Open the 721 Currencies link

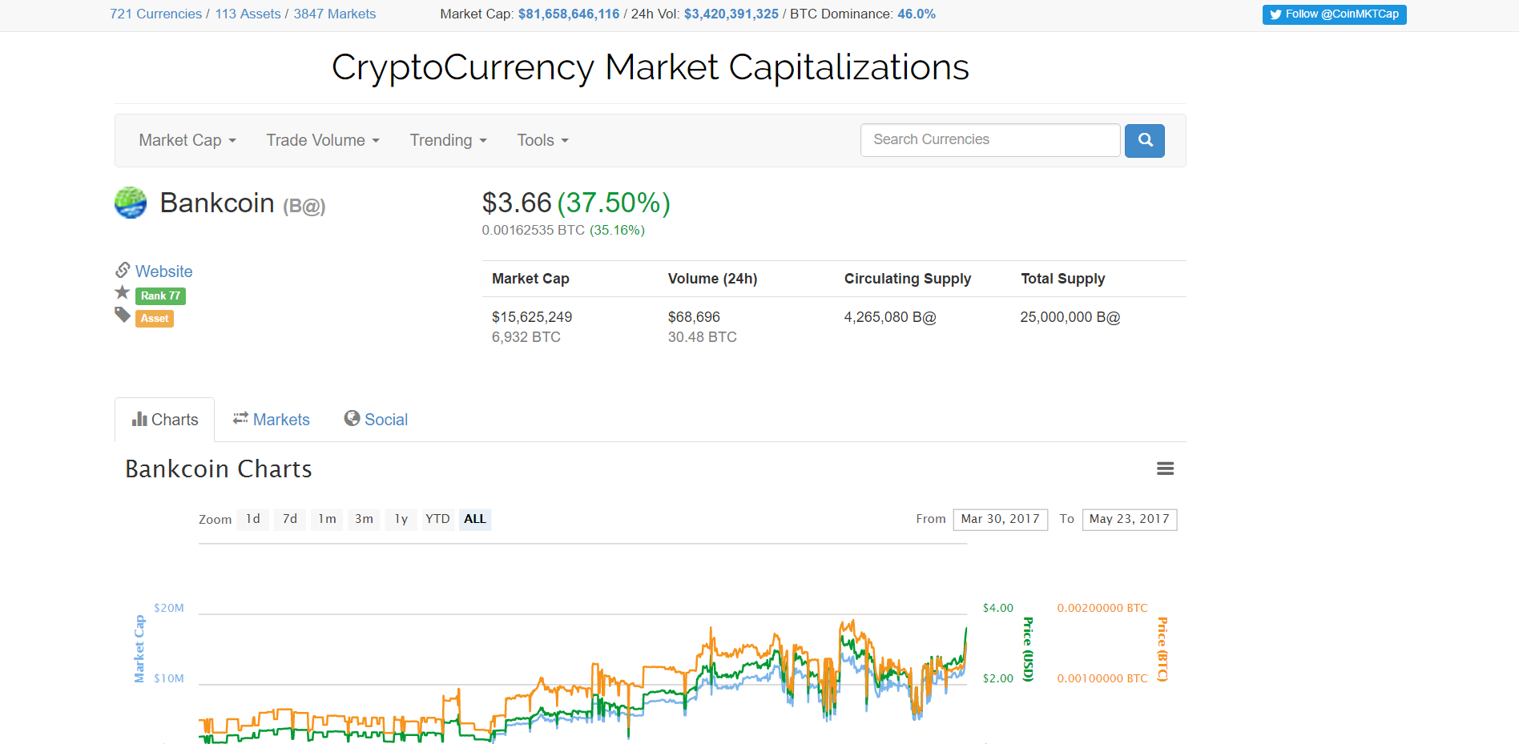[x=156, y=14]
